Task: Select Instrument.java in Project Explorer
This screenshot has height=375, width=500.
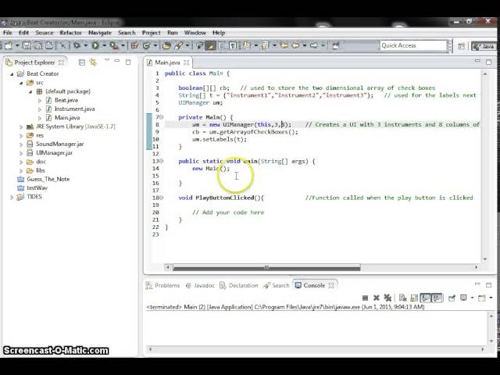Action: [x=73, y=109]
